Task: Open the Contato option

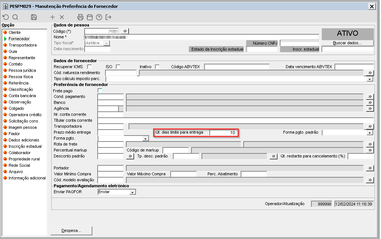Action: (x=16, y=64)
